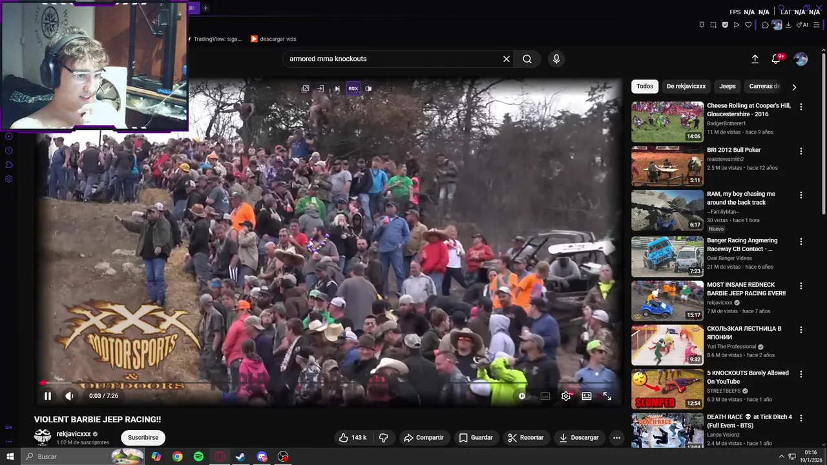Open Cheese Rolling video thumbnail
827x465 pixels.
coord(667,121)
